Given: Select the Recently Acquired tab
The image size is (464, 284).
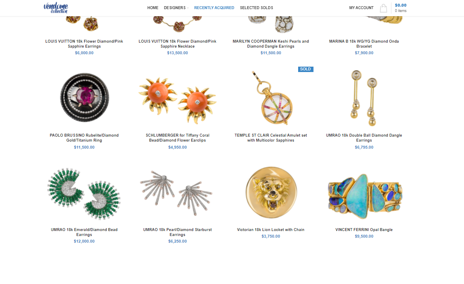Looking at the screenshot, I should coord(214,8).
